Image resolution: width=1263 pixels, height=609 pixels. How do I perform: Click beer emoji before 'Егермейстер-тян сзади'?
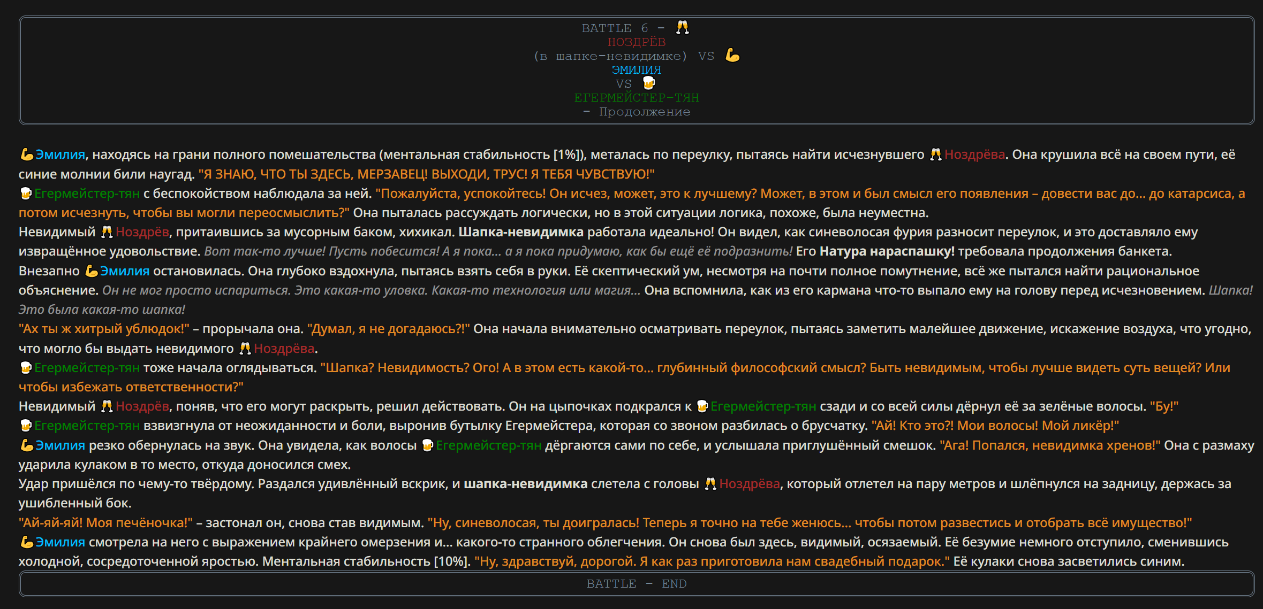pyautogui.click(x=702, y=406)
